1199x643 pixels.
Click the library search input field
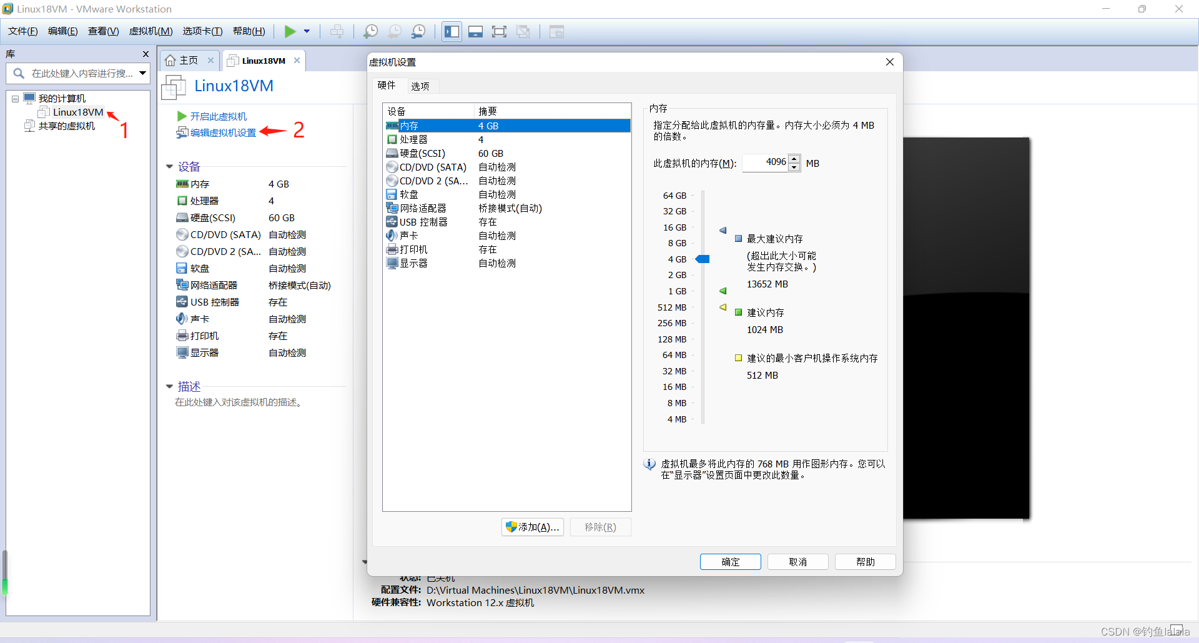[77, 73]
